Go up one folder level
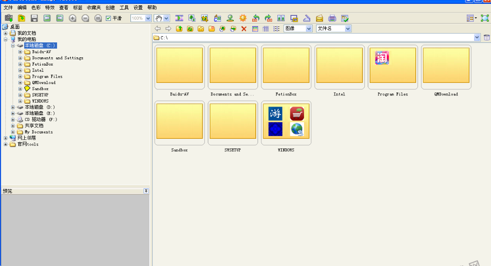Image resolution: width=491 pixels, height=266 pixels. [x=179, y=29]
